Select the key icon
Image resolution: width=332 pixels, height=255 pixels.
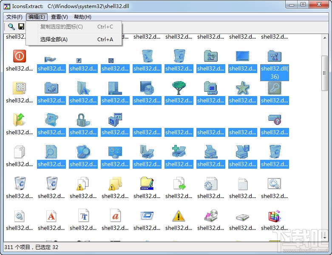tap(275, 88)
